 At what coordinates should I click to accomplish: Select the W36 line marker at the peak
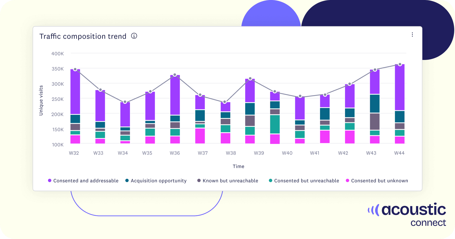pyautogui.click(x=175, y=75)
